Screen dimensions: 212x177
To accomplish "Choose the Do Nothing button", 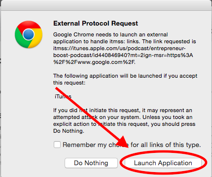I will (x=91, y=163).
